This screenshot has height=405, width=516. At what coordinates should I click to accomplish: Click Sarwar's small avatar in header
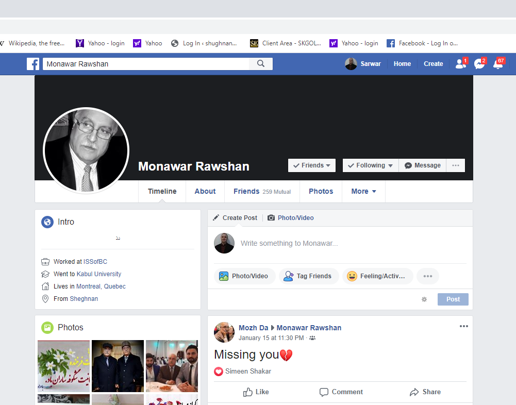351,64
